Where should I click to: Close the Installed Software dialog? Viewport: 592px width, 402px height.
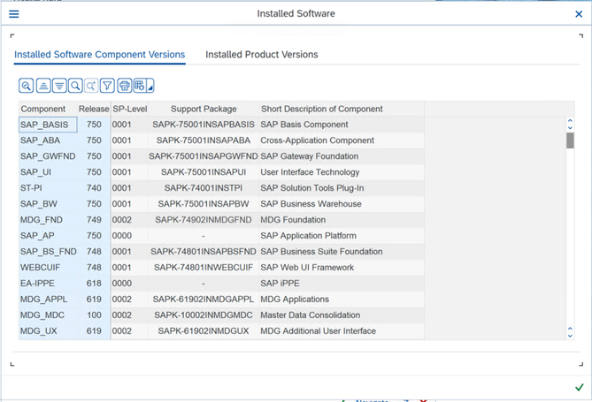point(579,14)
